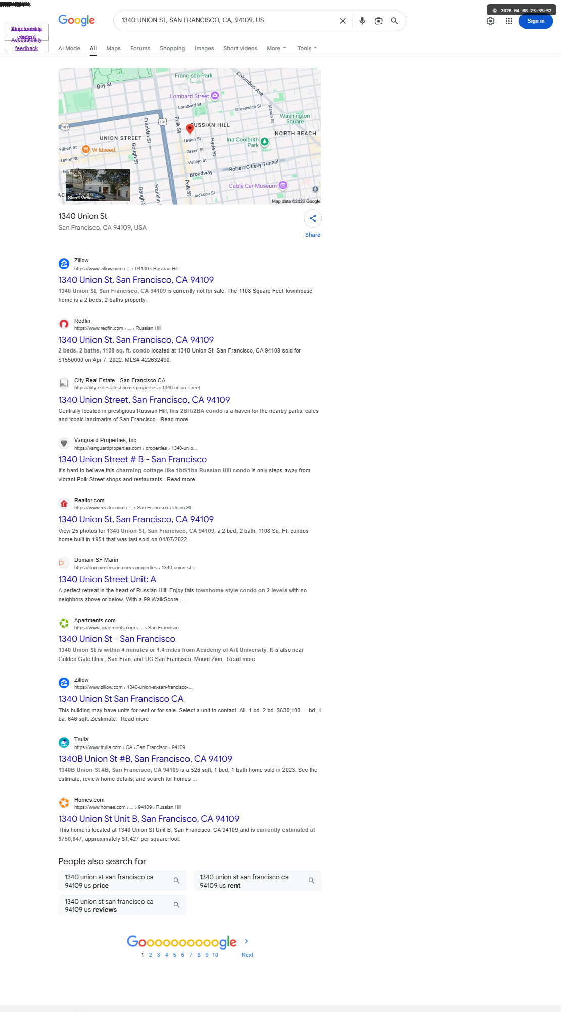568x1012 pixels.
Task: Search related query ending in rent
Action: tap(257, 881)
